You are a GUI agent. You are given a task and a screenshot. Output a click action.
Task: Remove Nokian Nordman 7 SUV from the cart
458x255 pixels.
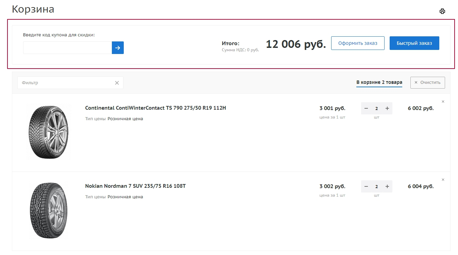coord(443,180)
